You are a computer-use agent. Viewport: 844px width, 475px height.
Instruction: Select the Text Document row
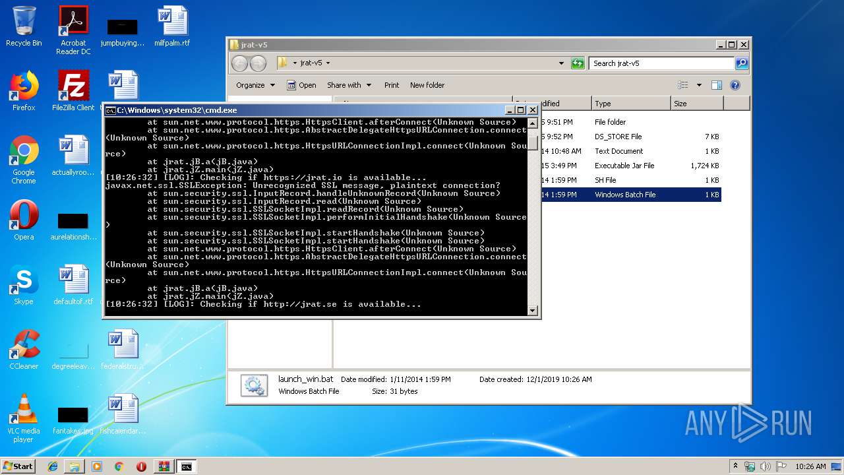(x=631, y=151)
